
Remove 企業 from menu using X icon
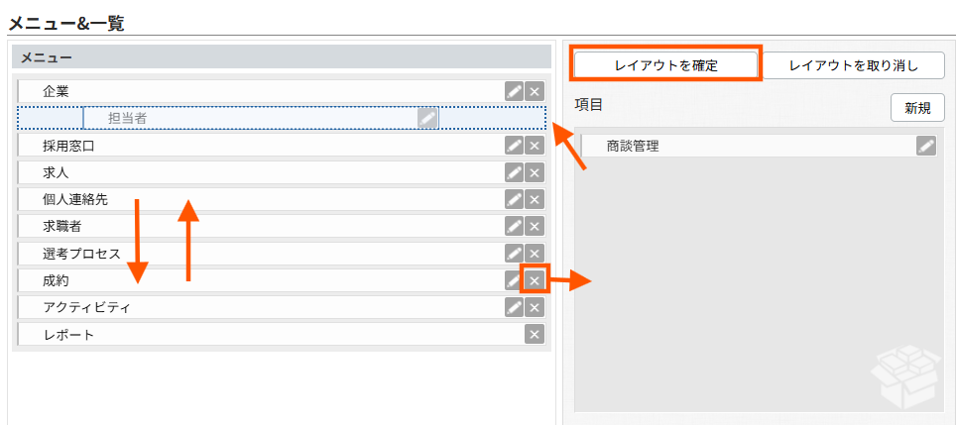click(535, 92)
